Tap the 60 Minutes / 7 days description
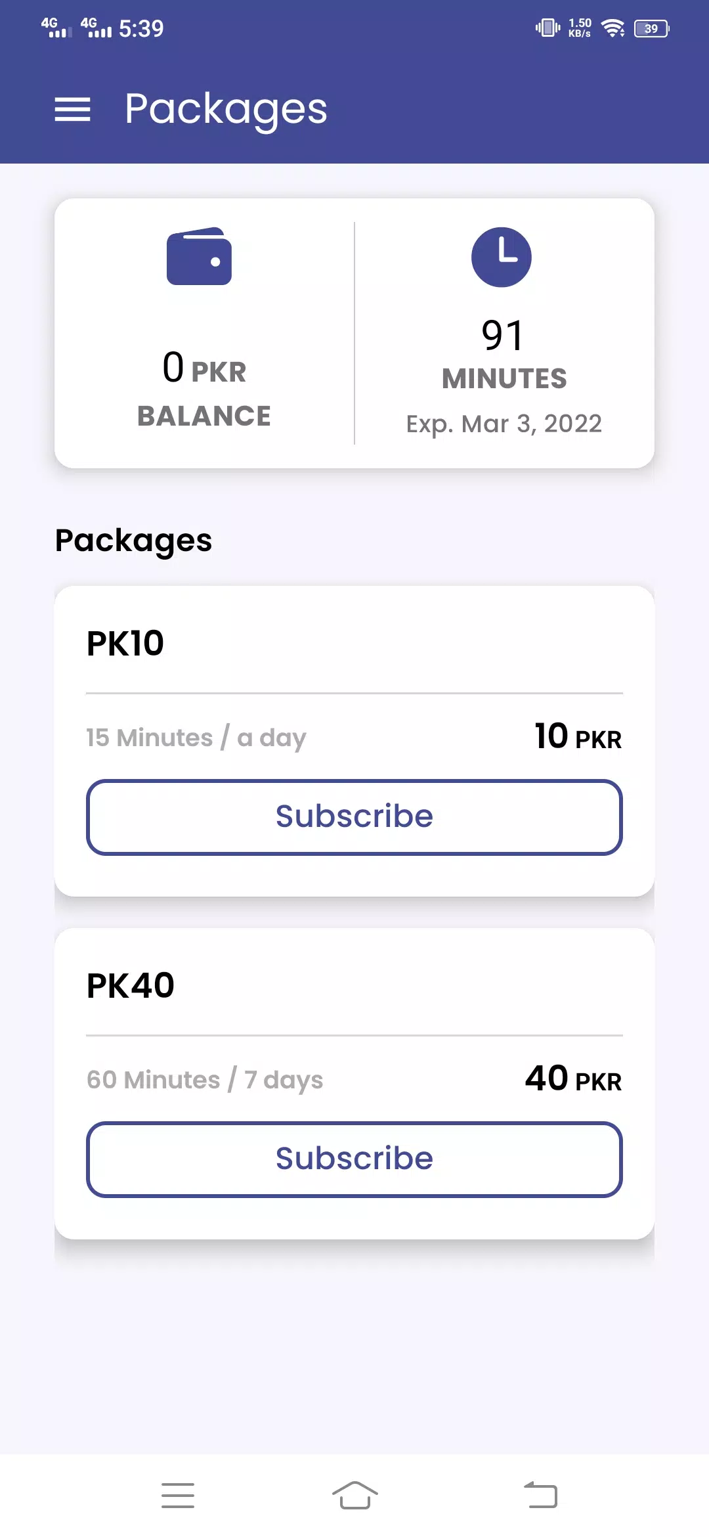The width and height of the screenshot is (709, 1537). (x=205, y=1080)
